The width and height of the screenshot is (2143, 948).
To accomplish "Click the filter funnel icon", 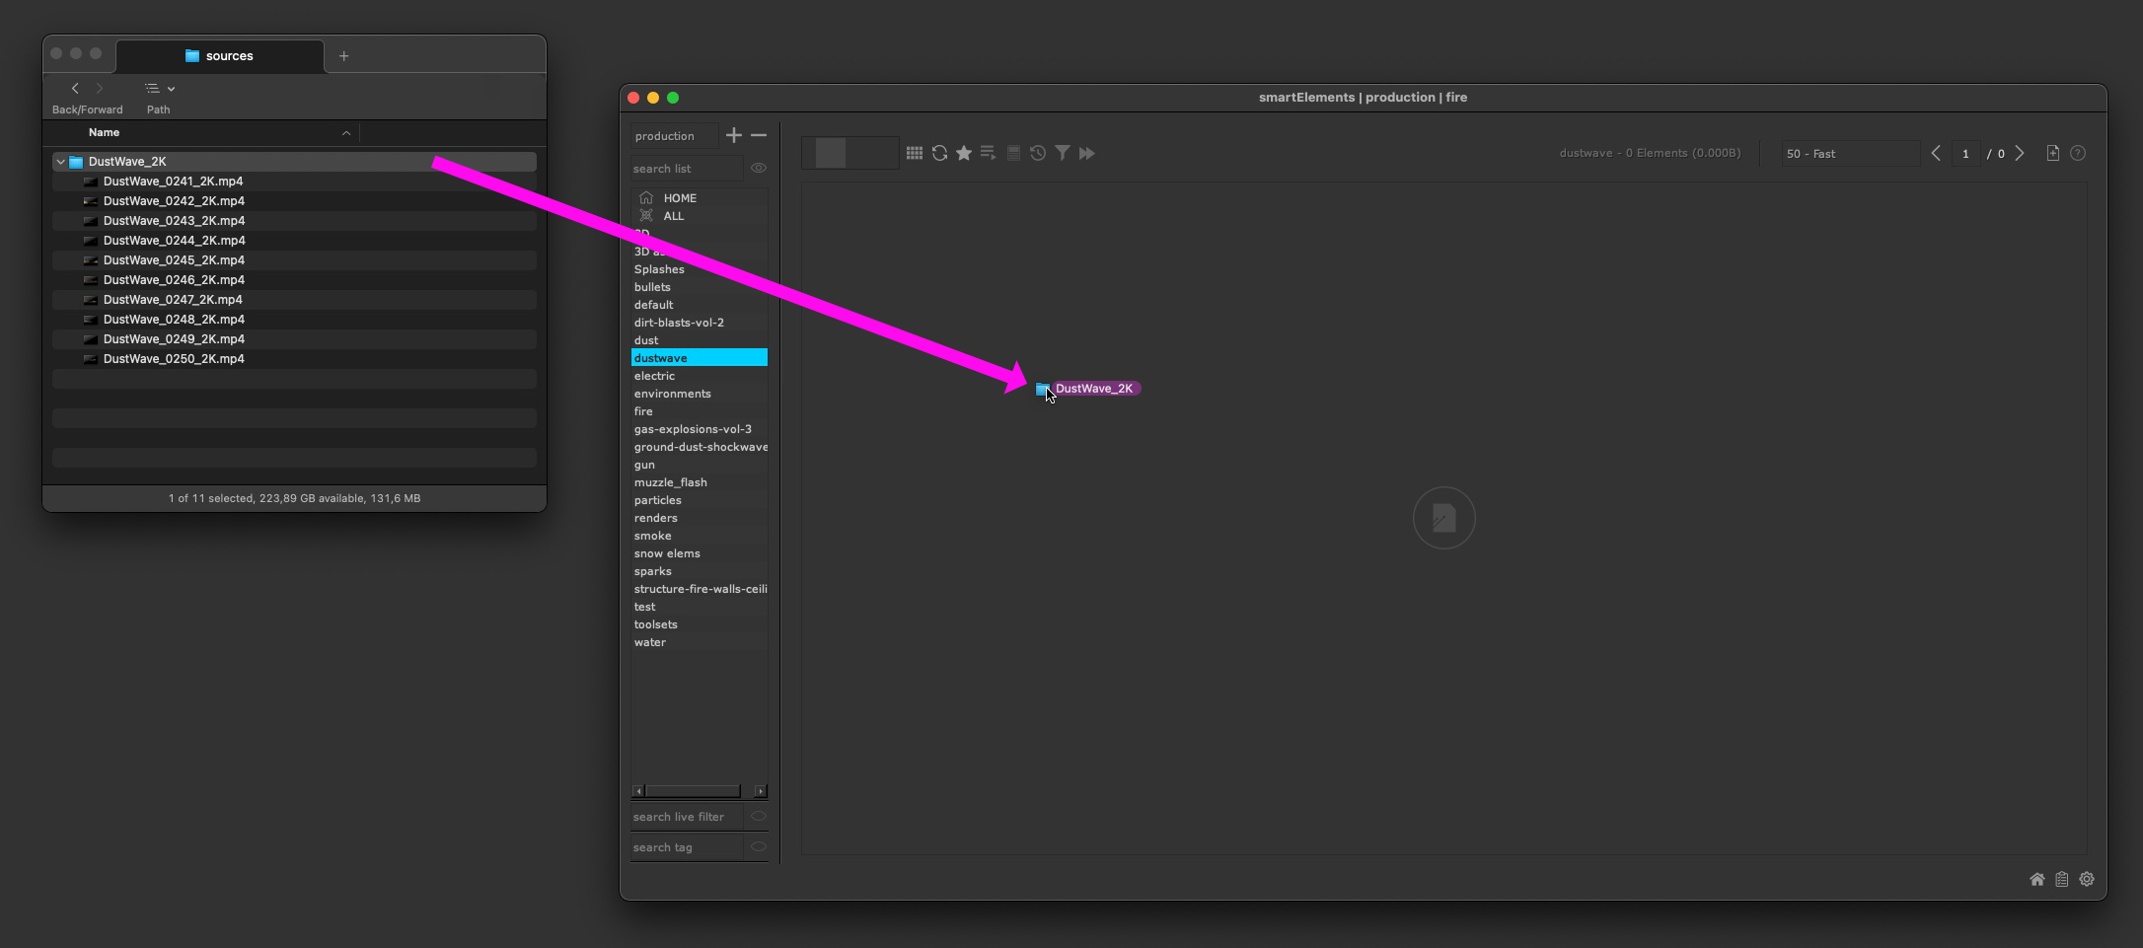I will pos(1063,153).
